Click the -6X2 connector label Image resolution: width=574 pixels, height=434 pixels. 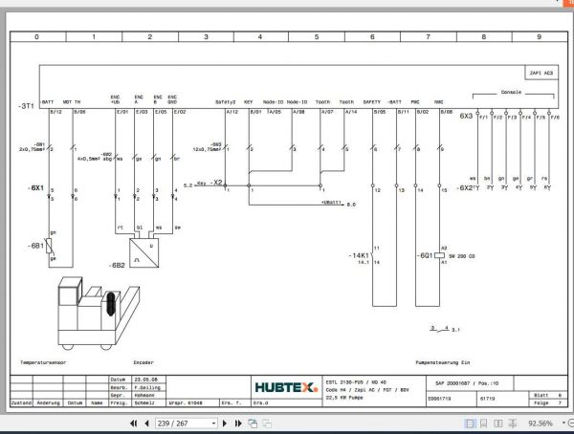pyautogui.click(x=465, y=188)
